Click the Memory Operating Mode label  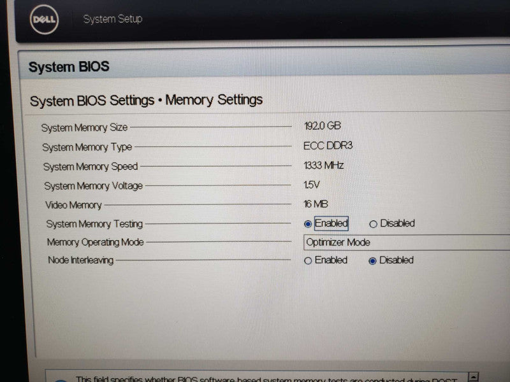tap(95, 242)
